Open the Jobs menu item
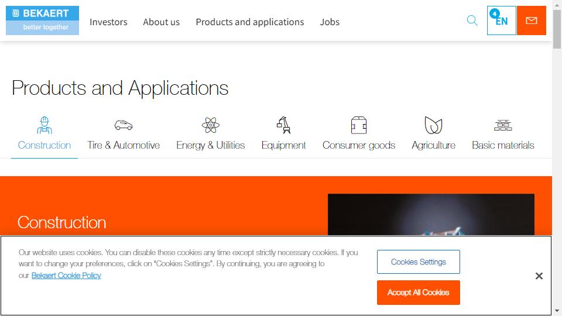The image size is (562, 316). point(330,22)
